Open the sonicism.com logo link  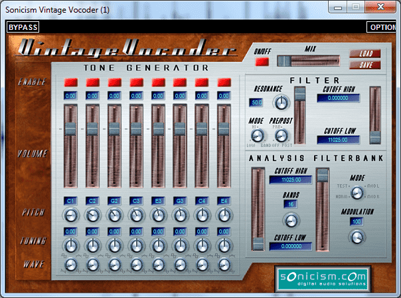(323, 279)
